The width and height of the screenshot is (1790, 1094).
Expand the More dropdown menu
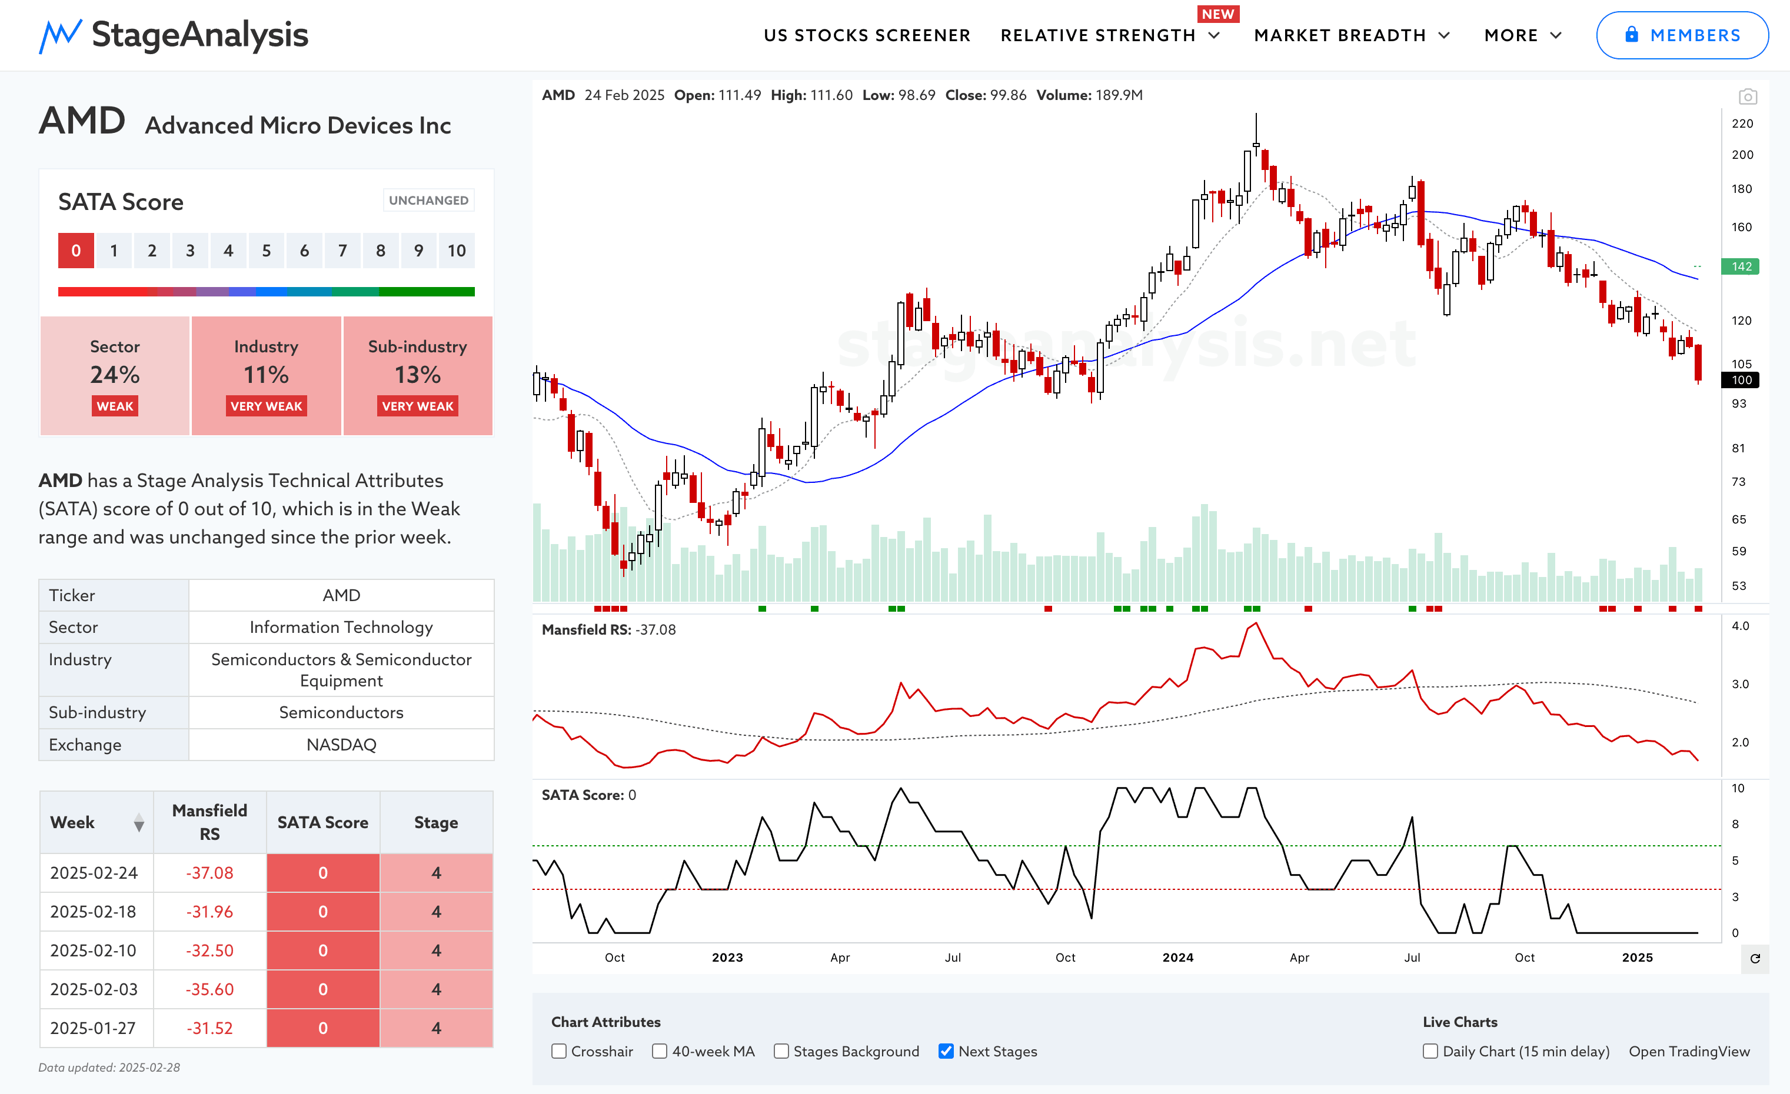tap(1523, 35)
